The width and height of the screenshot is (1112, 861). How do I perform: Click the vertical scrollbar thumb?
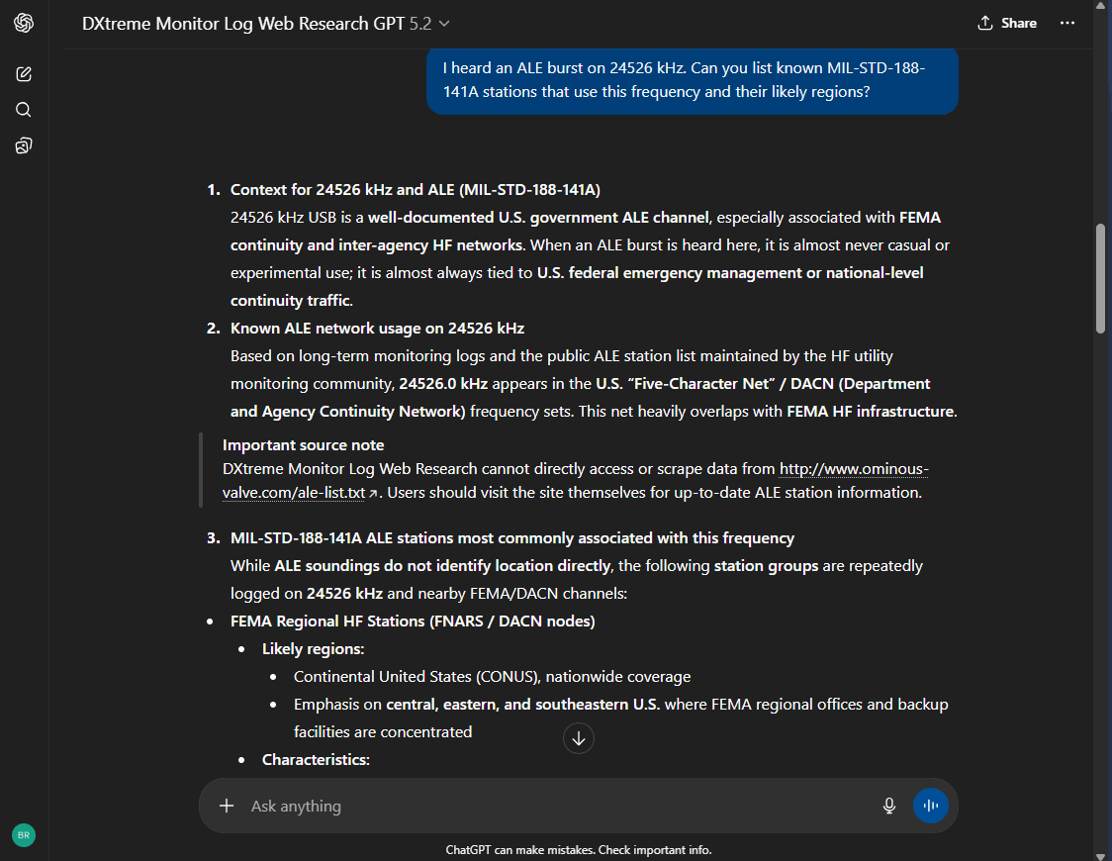1101,277
